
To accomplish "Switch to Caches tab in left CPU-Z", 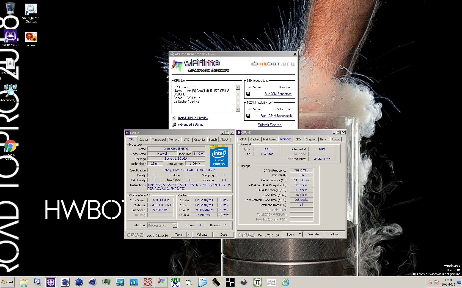I will (144, 140).
